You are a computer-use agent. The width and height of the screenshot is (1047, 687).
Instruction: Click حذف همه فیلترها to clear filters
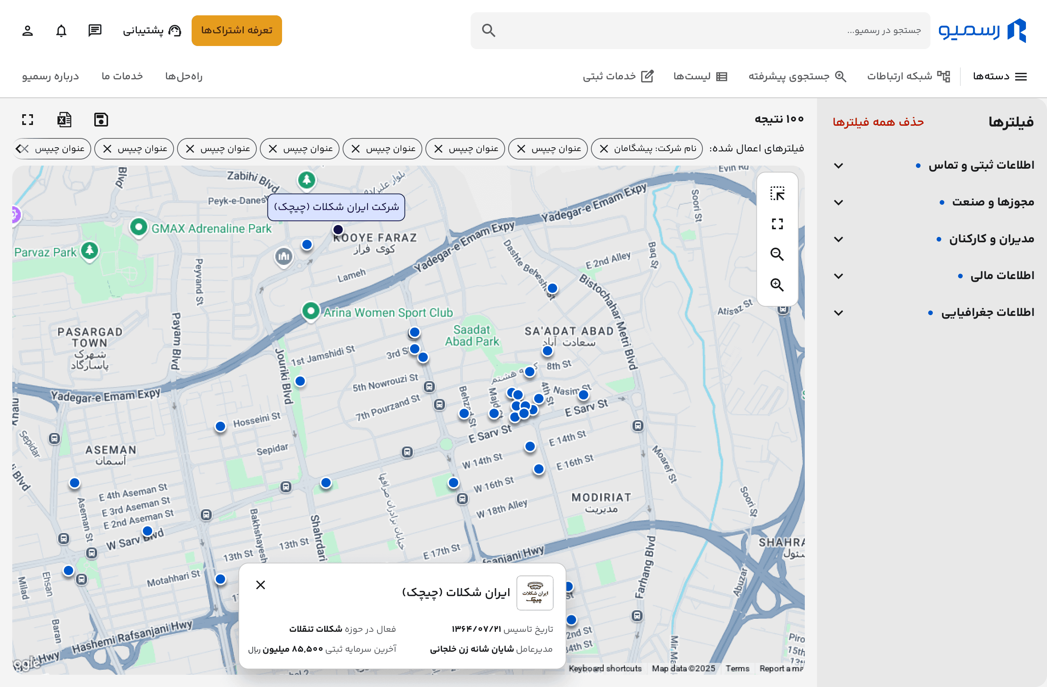(x=878, y=122)
